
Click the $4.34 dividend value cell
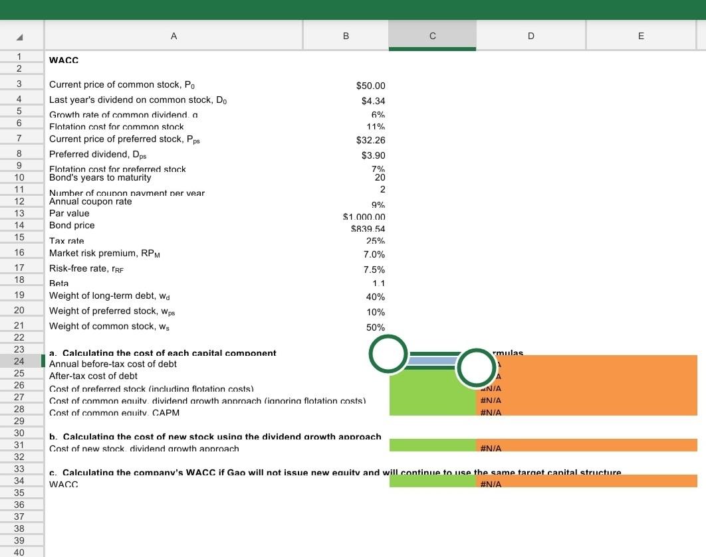345,100
